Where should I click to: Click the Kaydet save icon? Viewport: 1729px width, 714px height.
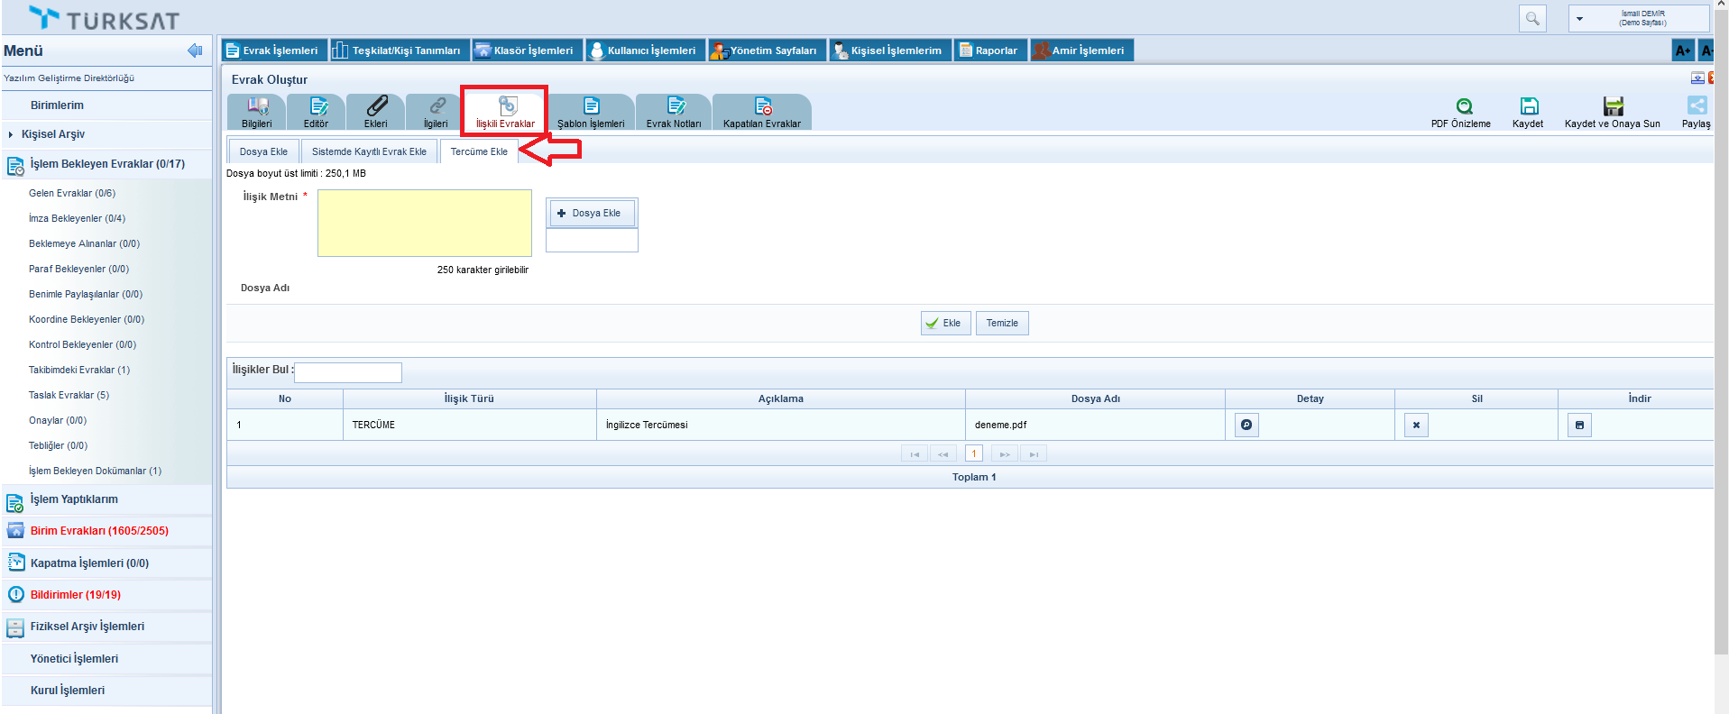pyautogui.click(x=1529, y=106)
